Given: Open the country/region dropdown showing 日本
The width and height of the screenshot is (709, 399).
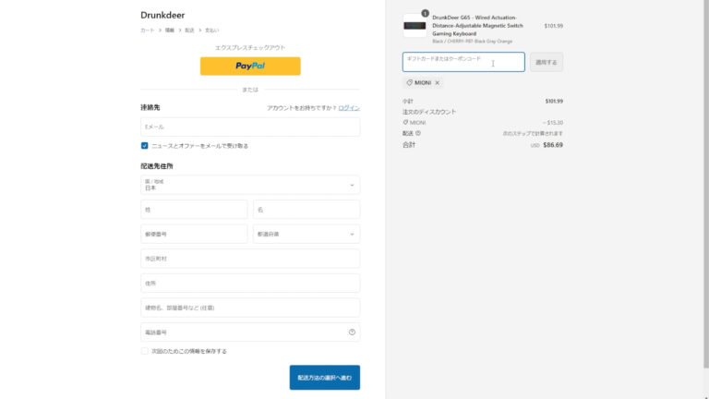Looking at the screenshot, I should 250,185.
